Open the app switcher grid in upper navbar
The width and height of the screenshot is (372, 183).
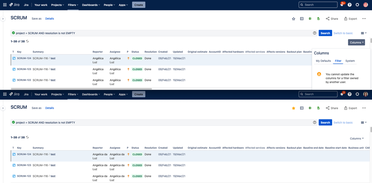coord(5,5)
